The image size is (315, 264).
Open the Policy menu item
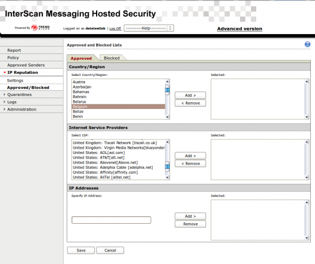click(13, 58)
